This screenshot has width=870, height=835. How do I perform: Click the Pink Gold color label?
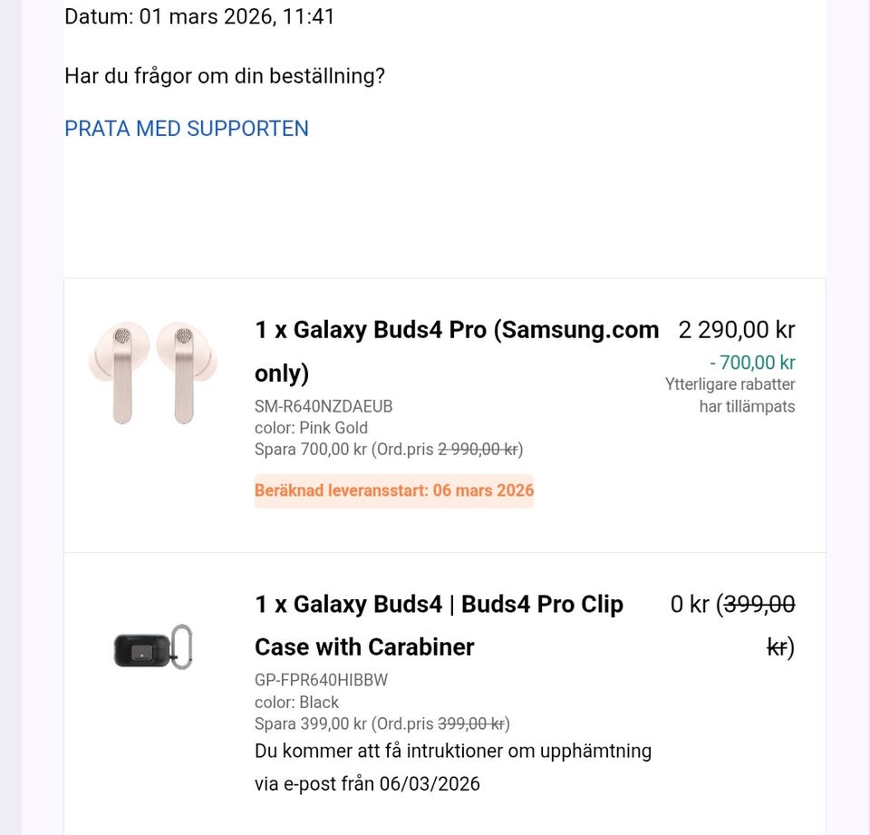coord(311,428)
